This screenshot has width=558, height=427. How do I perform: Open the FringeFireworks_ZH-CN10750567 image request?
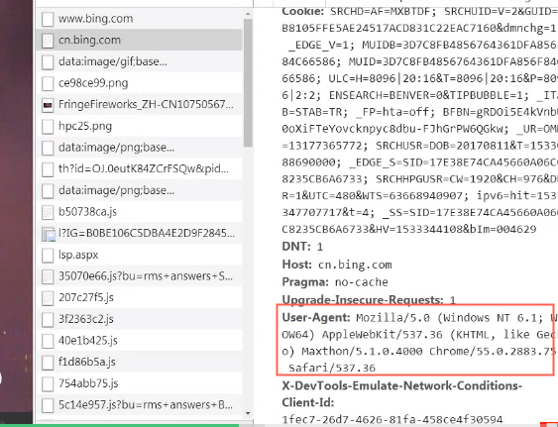pos(139,104)
